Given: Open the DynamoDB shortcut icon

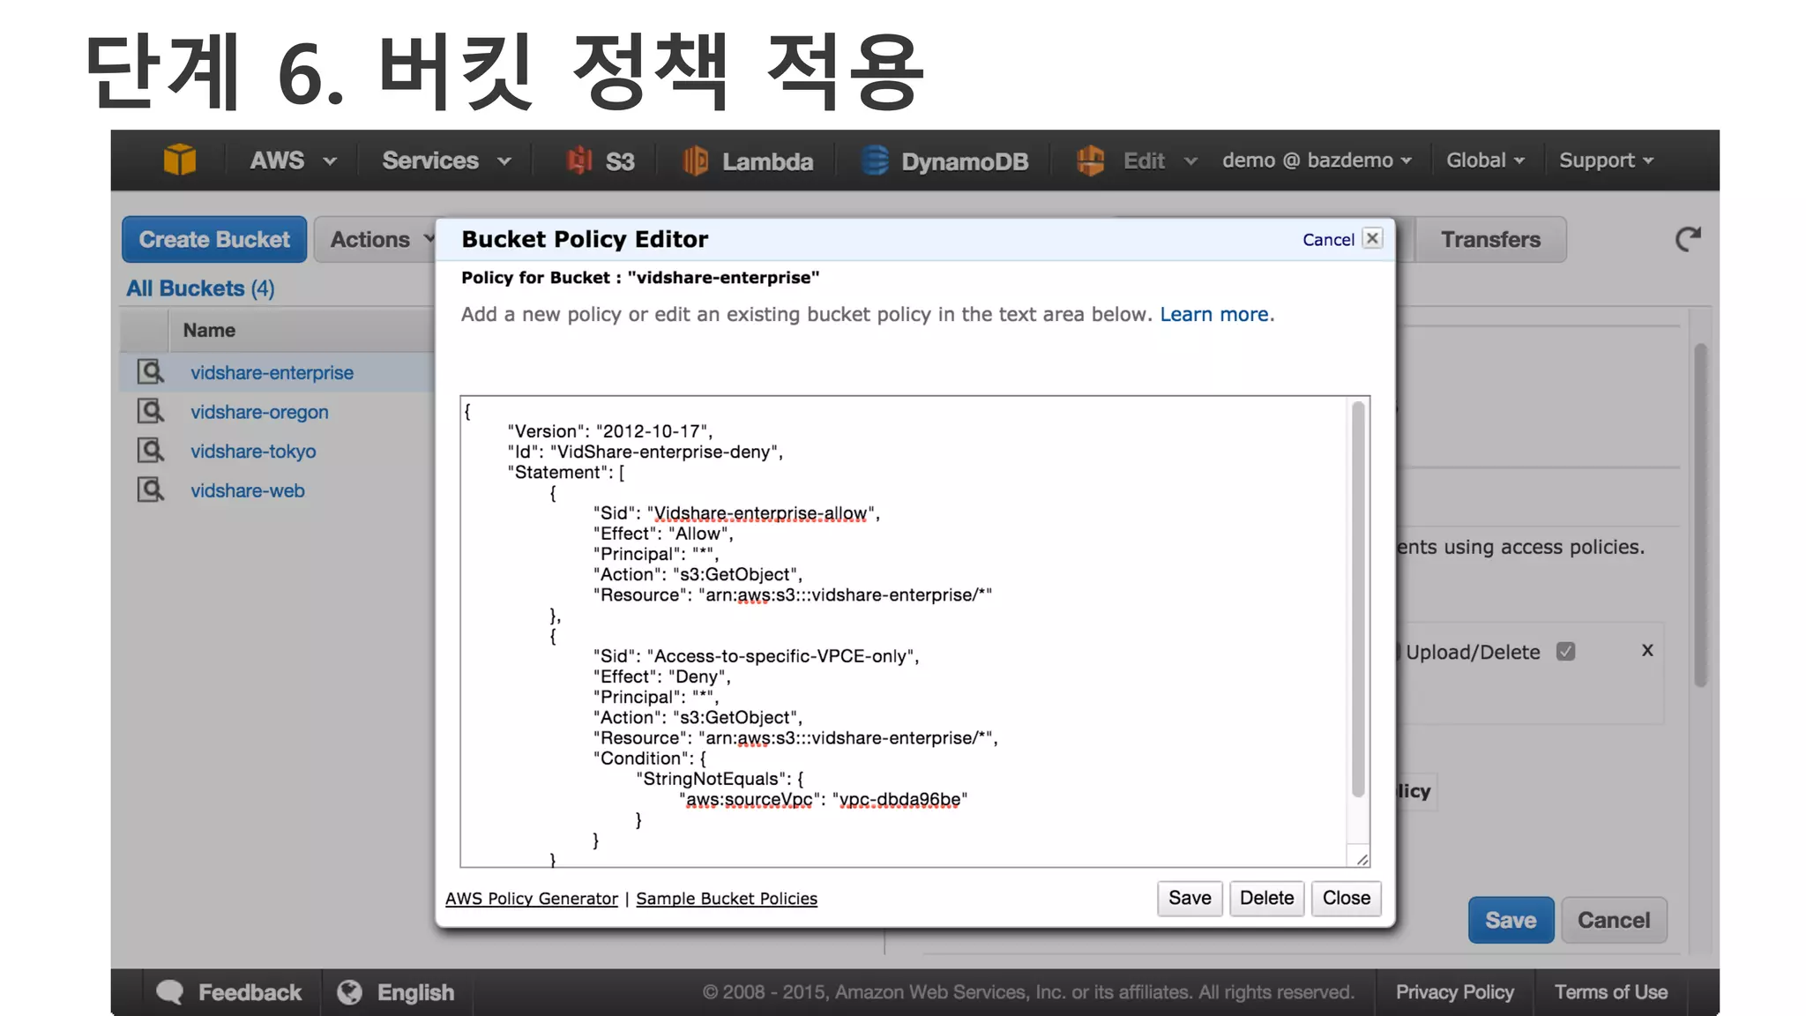Looking at the screenshot, I should (874, 161).
